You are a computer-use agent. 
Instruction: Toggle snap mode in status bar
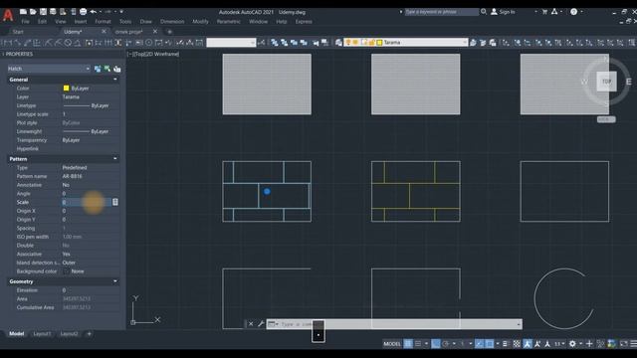pyautogui.click(x=418, y=344)
